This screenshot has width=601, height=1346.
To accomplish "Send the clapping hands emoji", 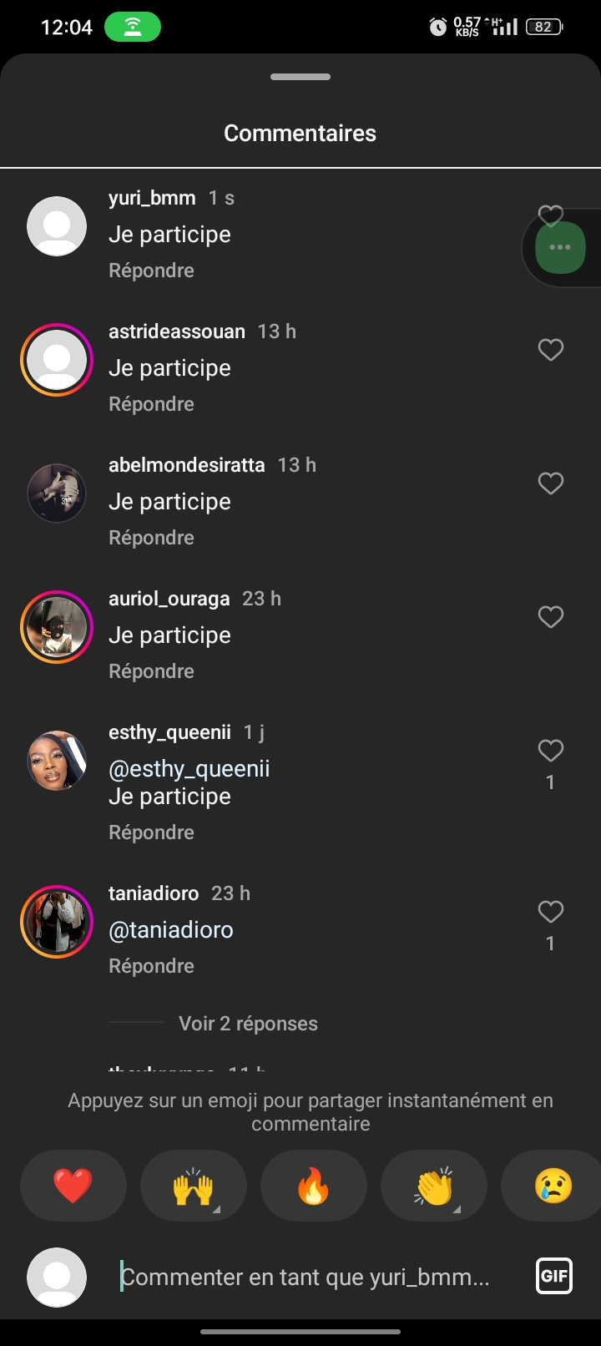I will point(434,1186).
